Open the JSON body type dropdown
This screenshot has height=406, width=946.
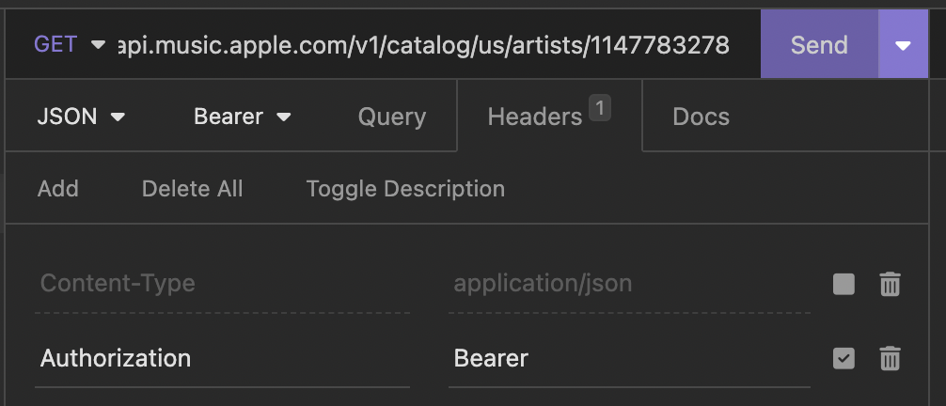[81, 117]
